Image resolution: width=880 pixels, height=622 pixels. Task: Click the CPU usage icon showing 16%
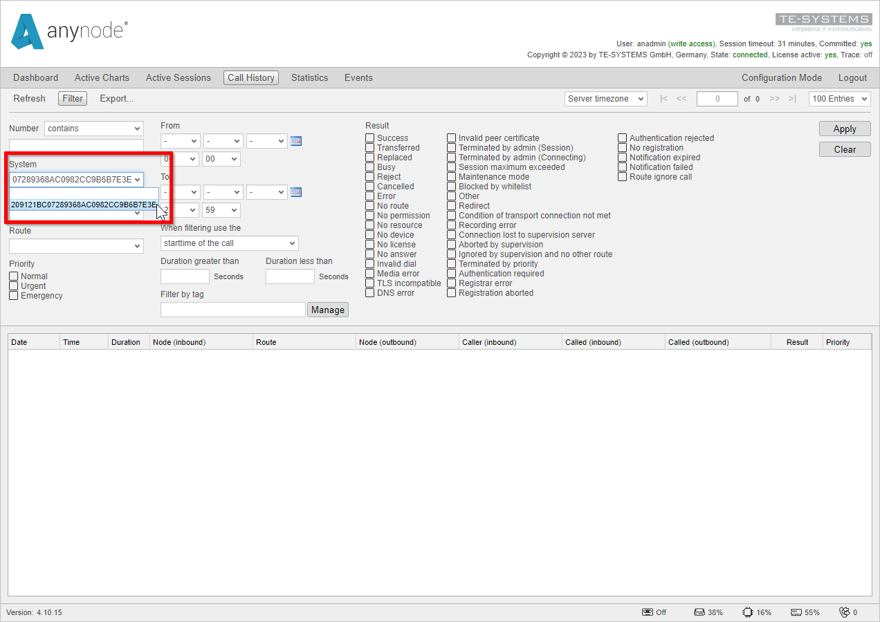tap(746, 612)
